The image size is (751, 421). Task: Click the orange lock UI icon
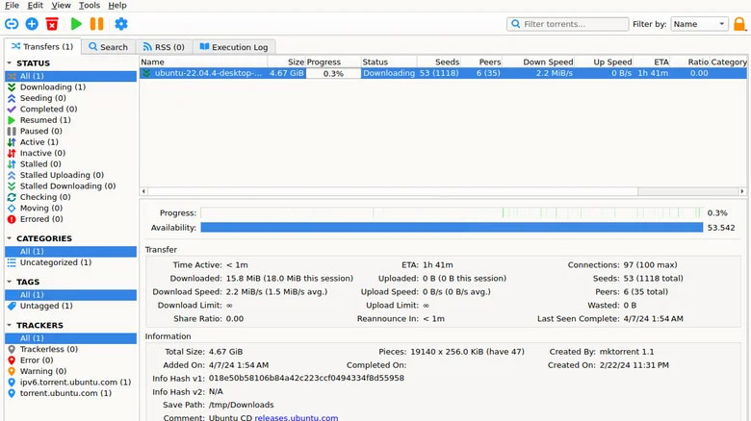[x=740, y=24]
